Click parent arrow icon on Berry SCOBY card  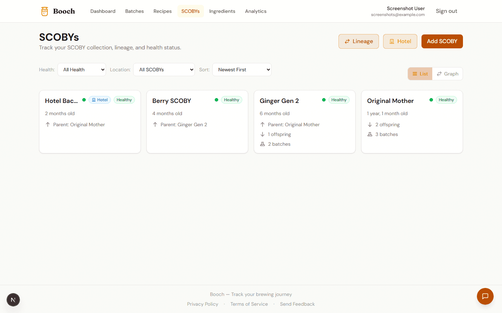point(155,125)
